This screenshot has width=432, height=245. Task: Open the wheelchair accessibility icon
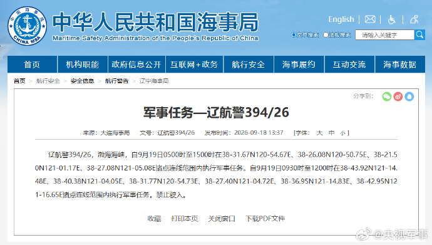pyautogui.click(x=391, y=19)
